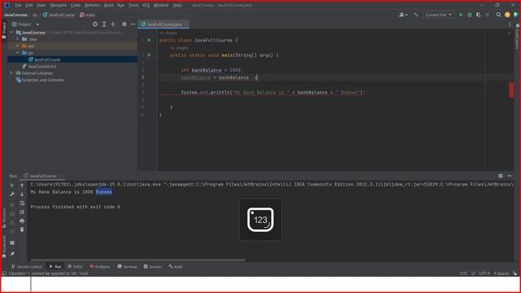The image size is (521, 293).
Task: Click the pin tab icon in Run panel
Action: (x=12, y=254)
